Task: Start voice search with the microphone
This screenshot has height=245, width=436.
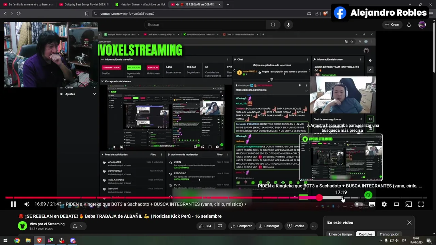Action: (289, 24)
